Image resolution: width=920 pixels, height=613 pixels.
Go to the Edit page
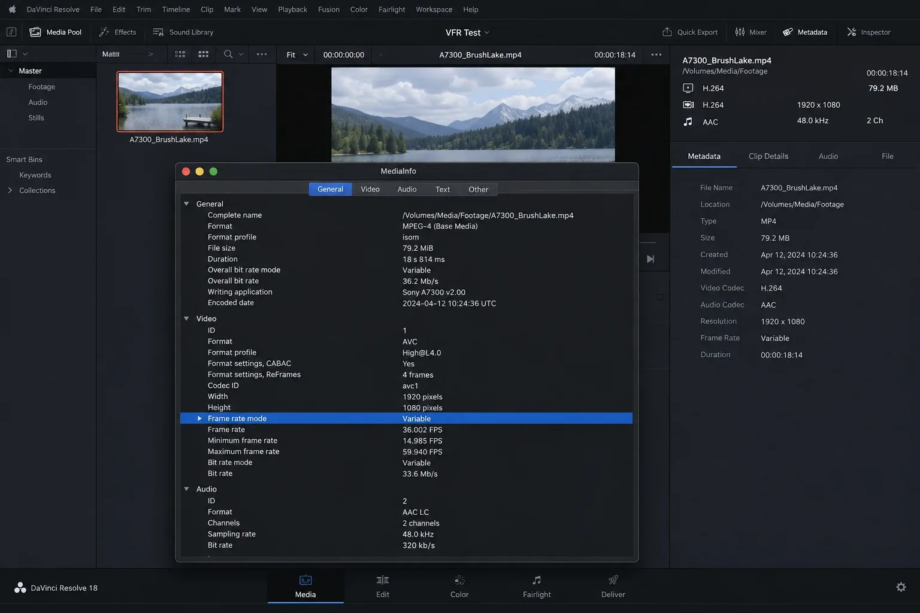[383, 587]
